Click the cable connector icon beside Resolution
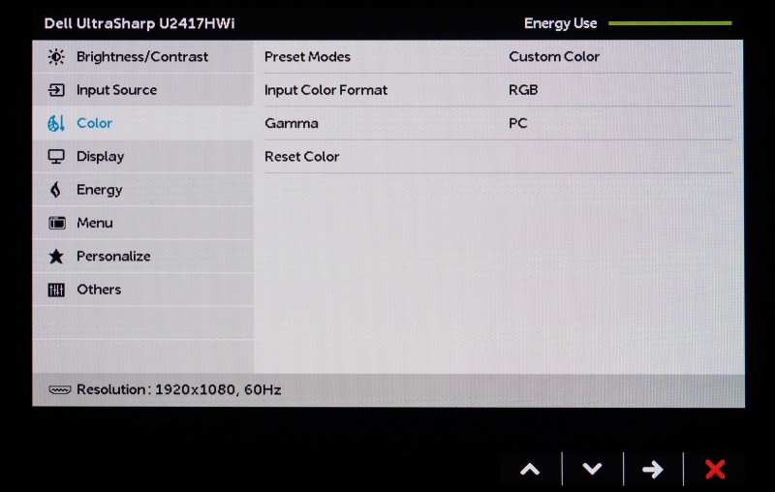This screenshot has width=775, height=492. (x=60, y=389)
